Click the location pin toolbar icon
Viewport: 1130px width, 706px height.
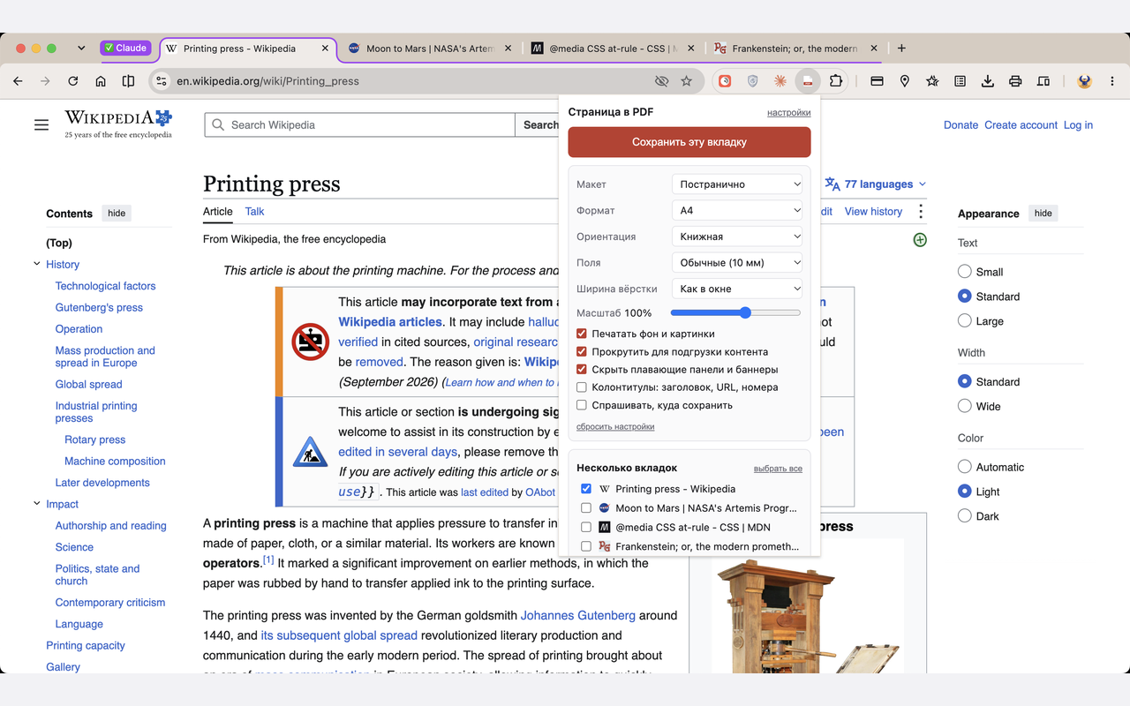coord(905,81)
